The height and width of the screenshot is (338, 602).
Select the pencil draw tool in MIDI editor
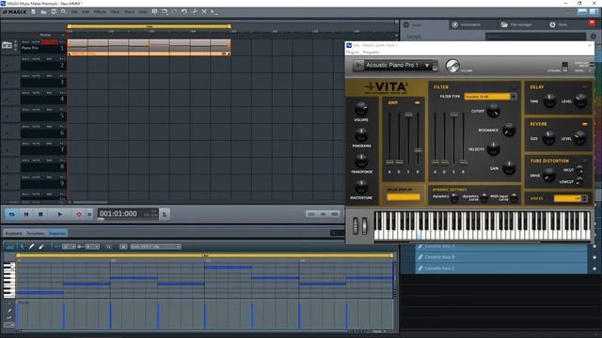pyautogui.click(x=31, y=246)
